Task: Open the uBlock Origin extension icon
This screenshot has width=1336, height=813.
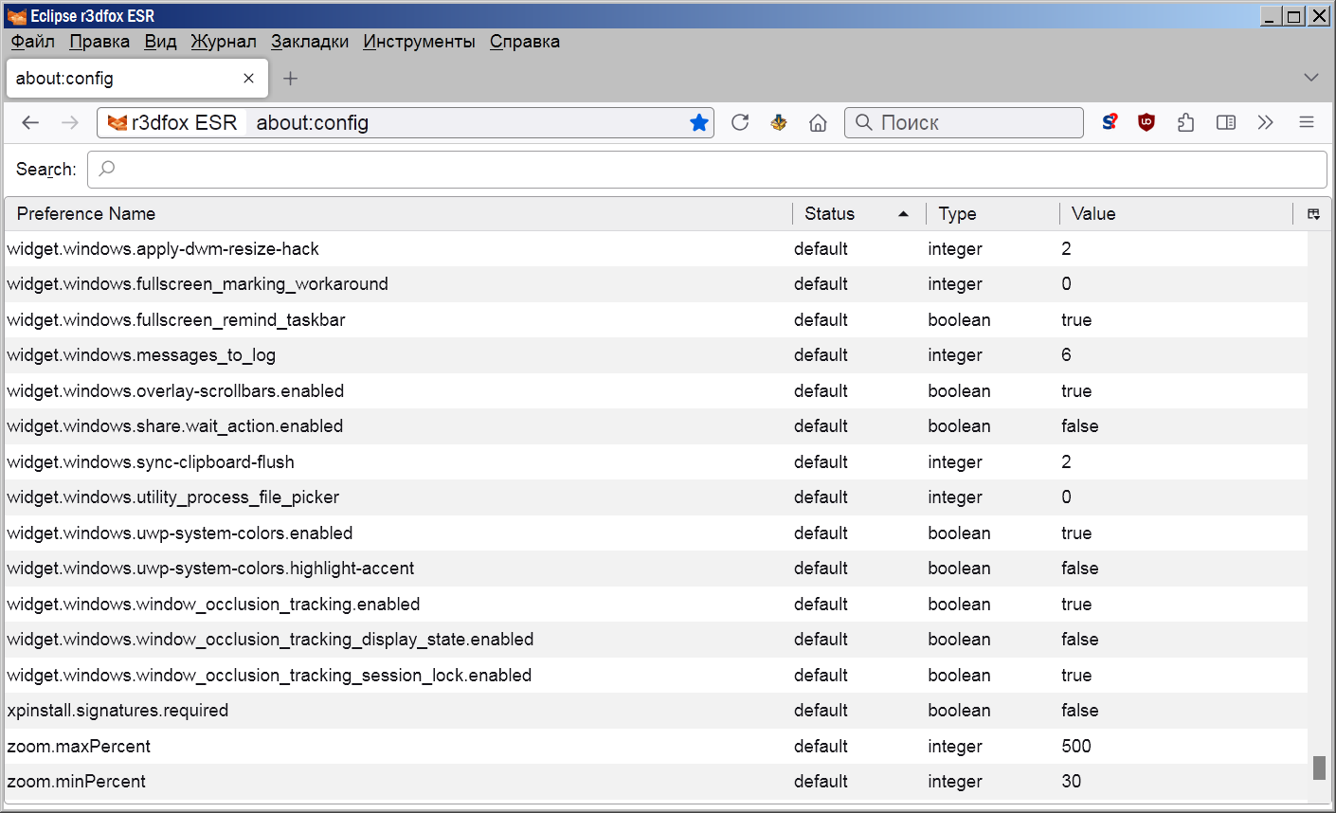Action: click(1146, 122)
